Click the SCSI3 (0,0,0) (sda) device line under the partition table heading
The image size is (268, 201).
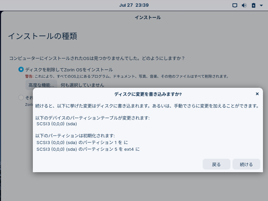[57, 124]
